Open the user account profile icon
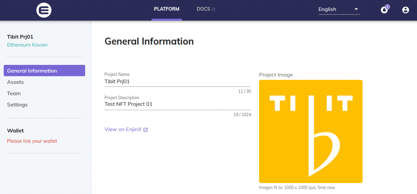This screenshot has width=417, height=194. click(405, 10)
